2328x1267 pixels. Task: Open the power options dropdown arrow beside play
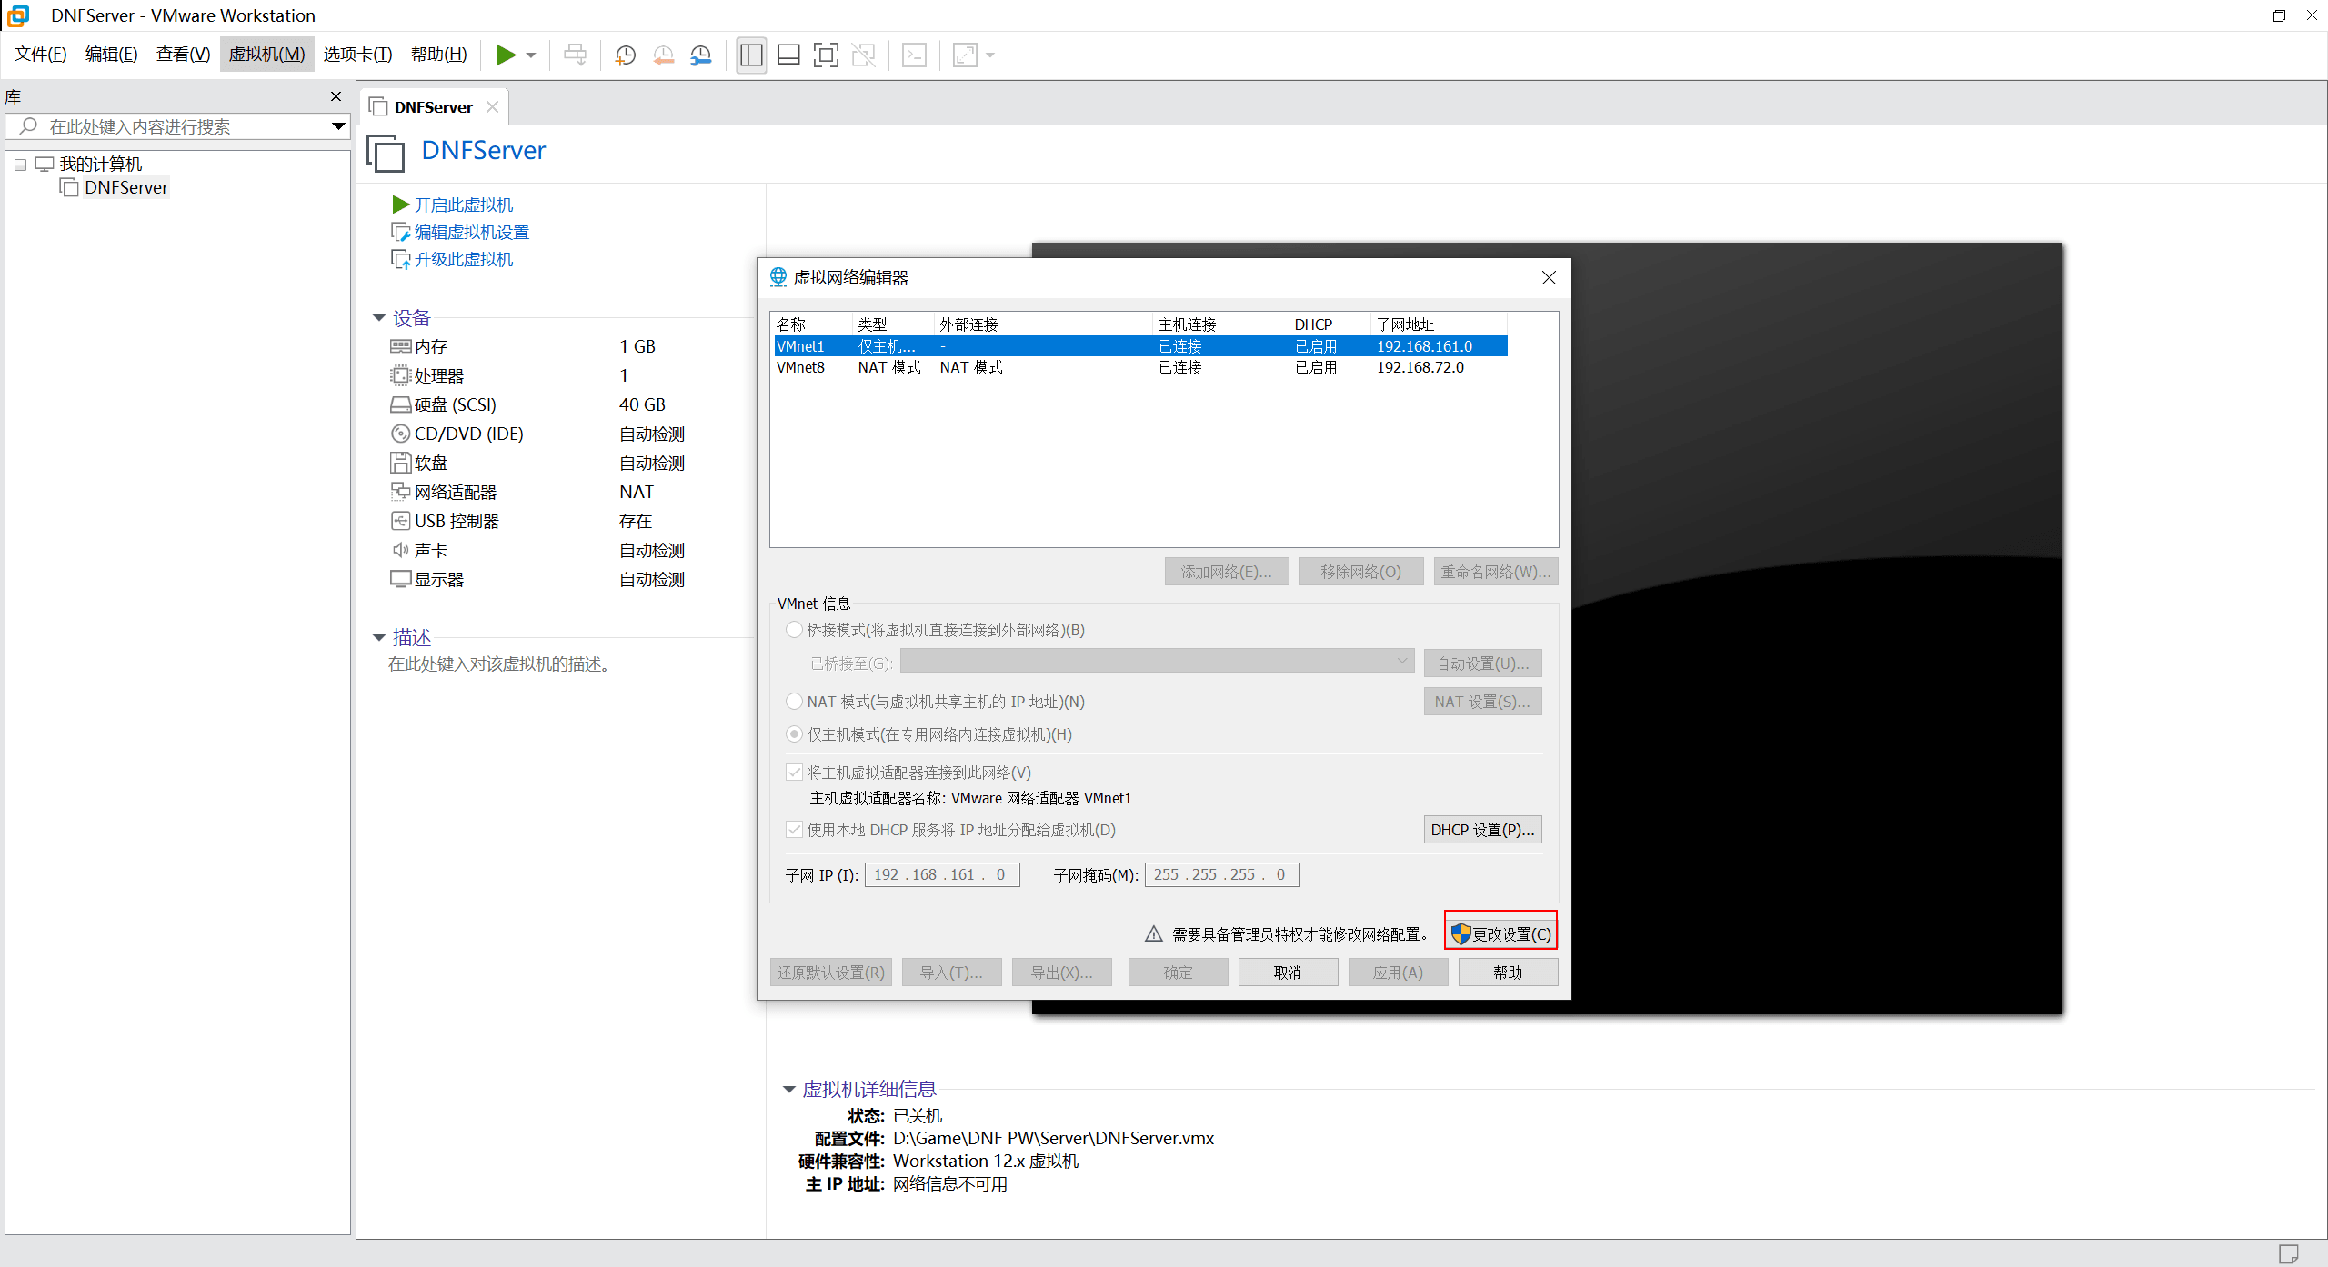(x=531, y=55)
